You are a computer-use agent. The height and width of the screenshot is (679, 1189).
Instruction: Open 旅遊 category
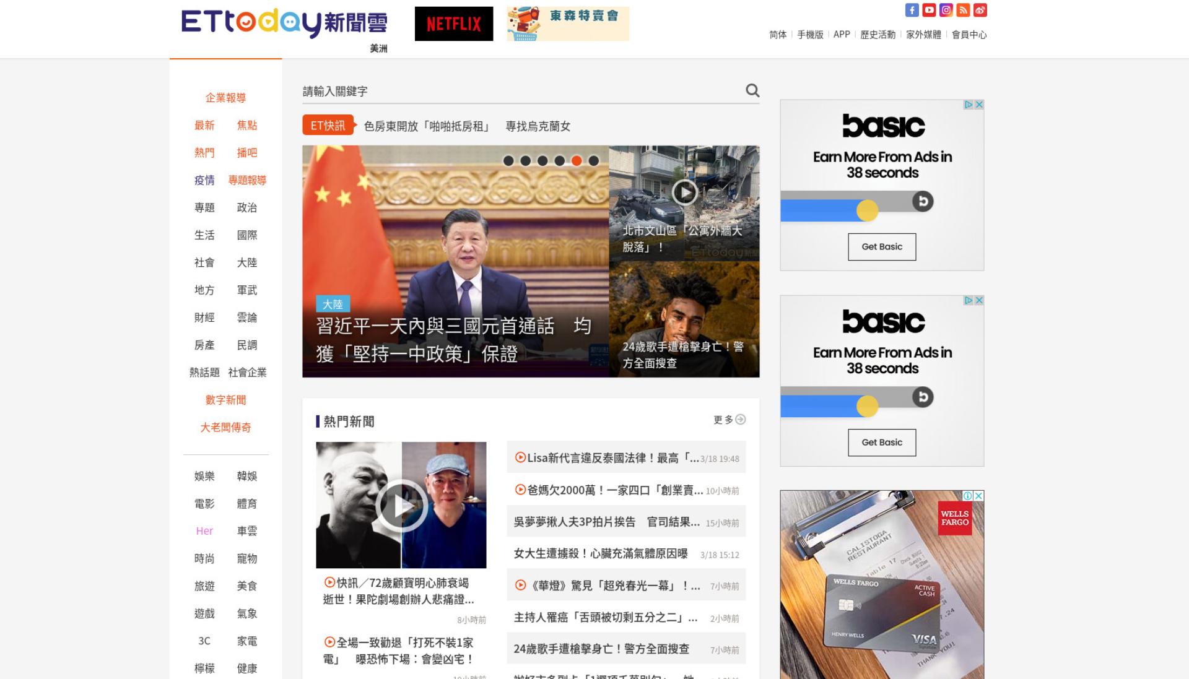pyautogui.click(x=204, y=586)
